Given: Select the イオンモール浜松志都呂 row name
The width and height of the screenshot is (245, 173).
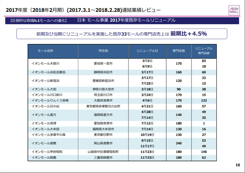Looking at the screenshot, I should coord(48,72).
